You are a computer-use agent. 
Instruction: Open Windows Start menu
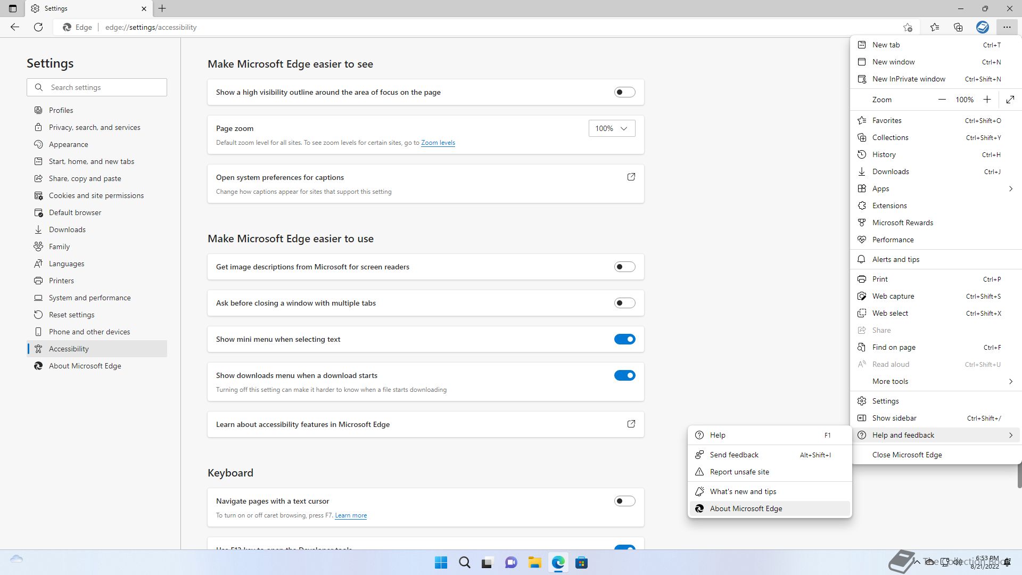coord(441,563)
